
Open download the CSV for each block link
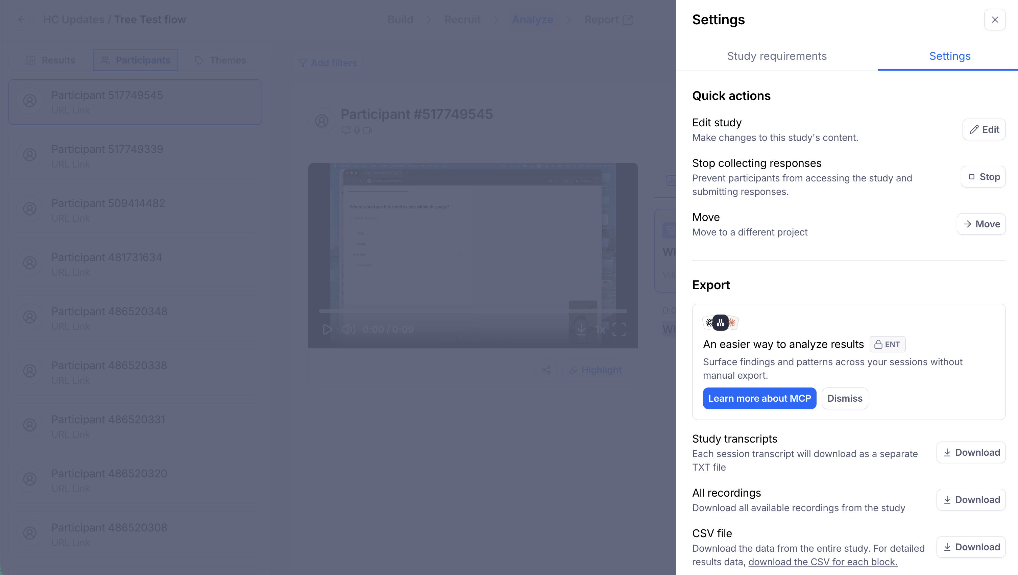pyautogui.click(x=823, y=561)
